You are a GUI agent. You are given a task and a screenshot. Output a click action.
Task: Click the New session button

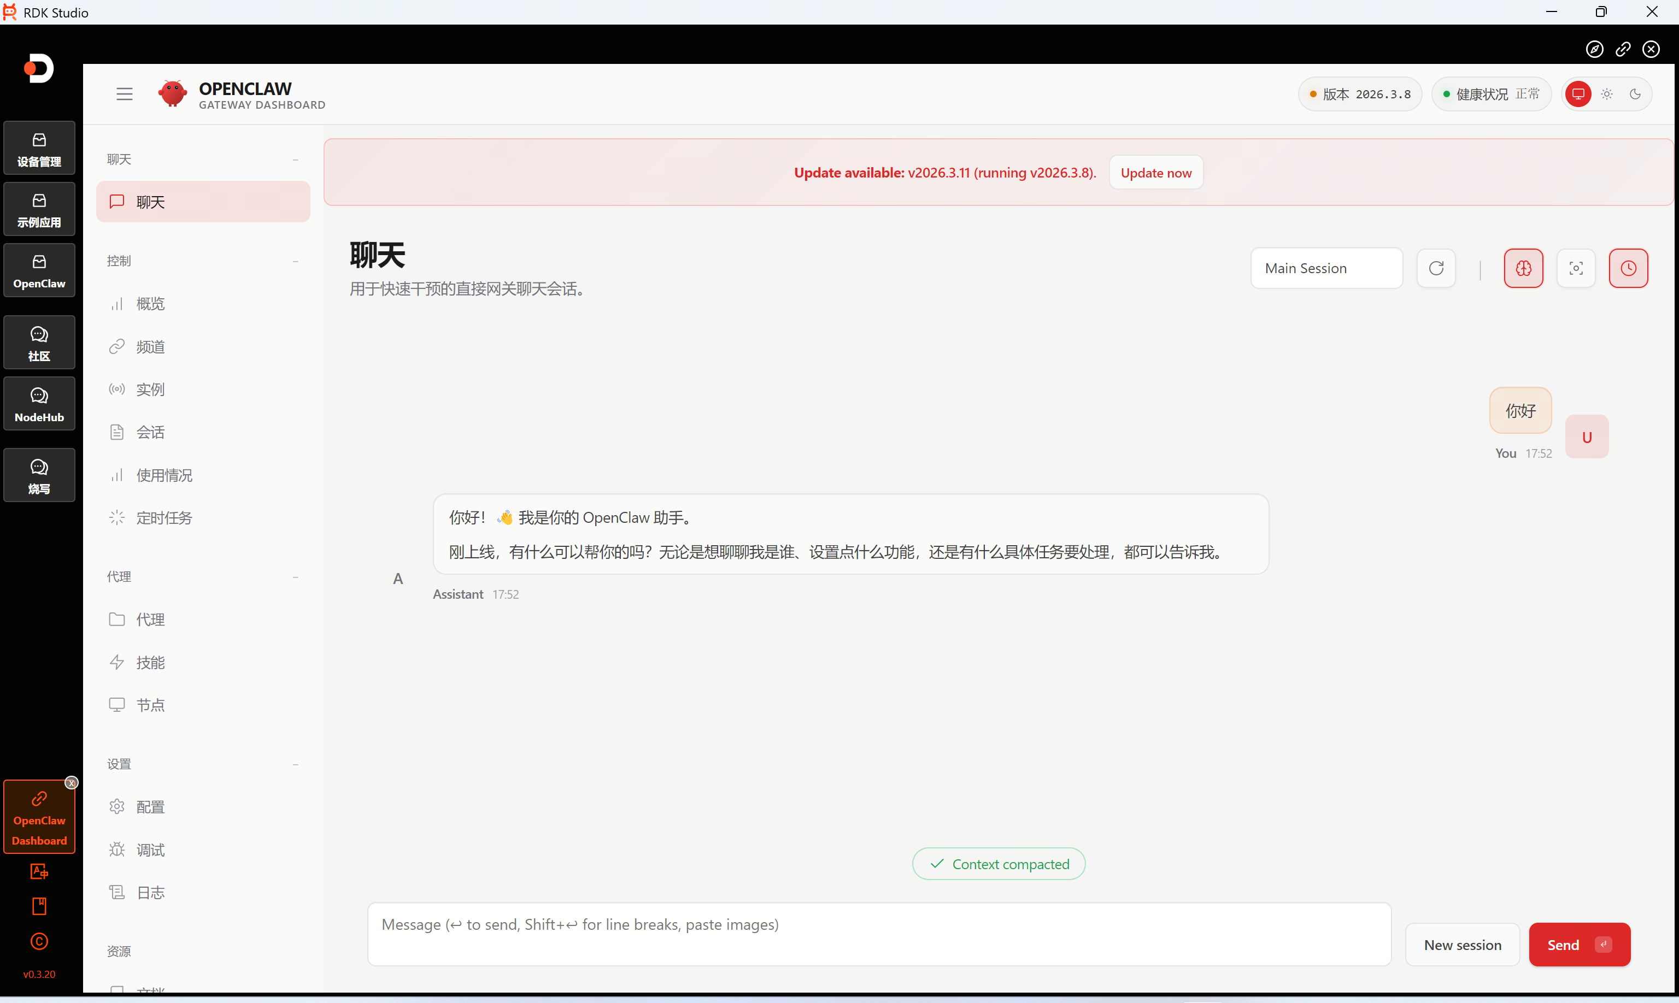tap(1463, 945)
